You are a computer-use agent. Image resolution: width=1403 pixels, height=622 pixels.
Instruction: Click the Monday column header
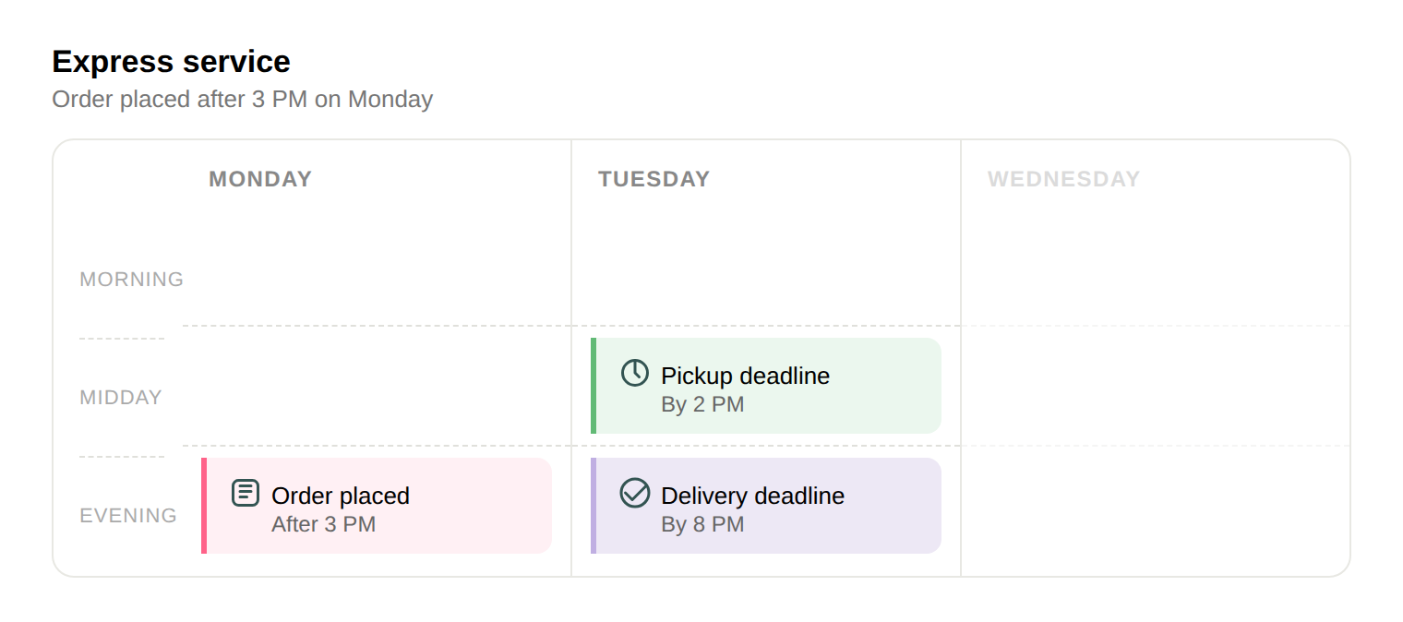260,179
